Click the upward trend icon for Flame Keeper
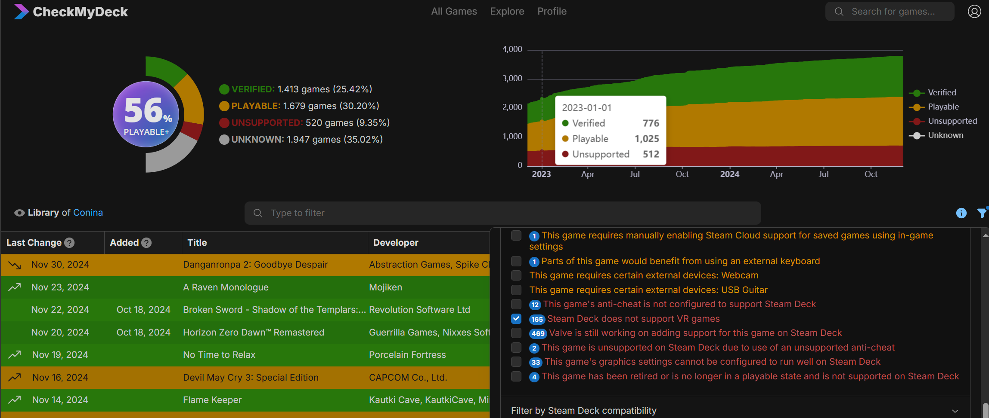The width and height of the screenshot is (989, 418). [15, 400]
